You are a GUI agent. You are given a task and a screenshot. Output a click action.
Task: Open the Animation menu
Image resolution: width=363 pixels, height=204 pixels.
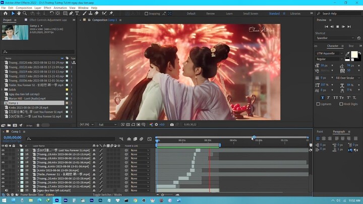(x=60, y=8)
